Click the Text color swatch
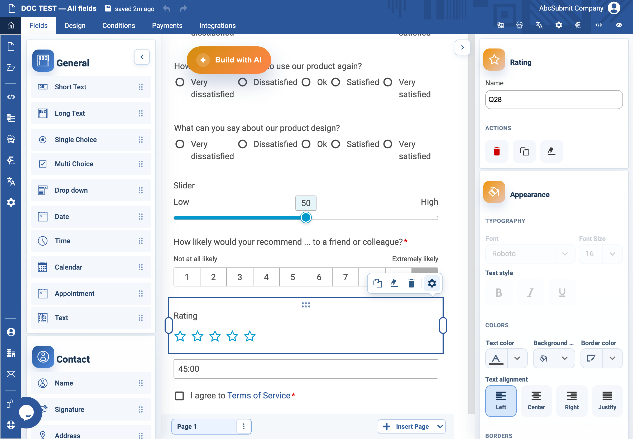This screenshot has height=439, width=633. coord(496,358)
